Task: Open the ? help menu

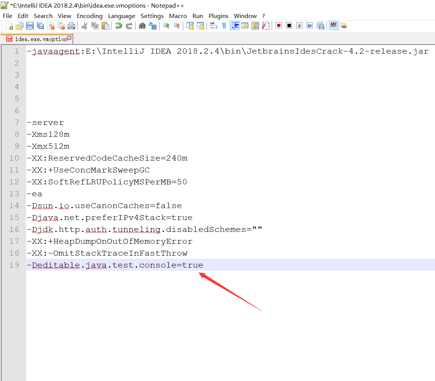Action: coord(264,16)
